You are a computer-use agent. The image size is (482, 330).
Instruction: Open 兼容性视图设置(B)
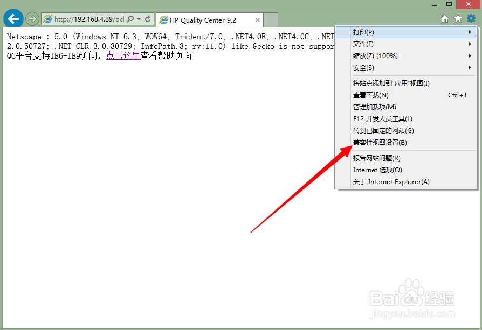click(x=406, y=143)
